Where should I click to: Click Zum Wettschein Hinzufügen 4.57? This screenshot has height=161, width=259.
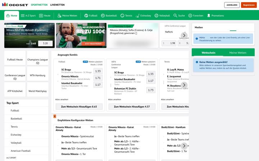click(132, 107)
